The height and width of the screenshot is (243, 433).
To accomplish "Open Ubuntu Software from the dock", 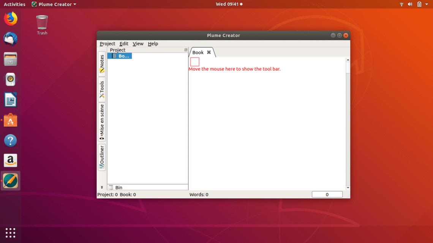I will 10,120.
